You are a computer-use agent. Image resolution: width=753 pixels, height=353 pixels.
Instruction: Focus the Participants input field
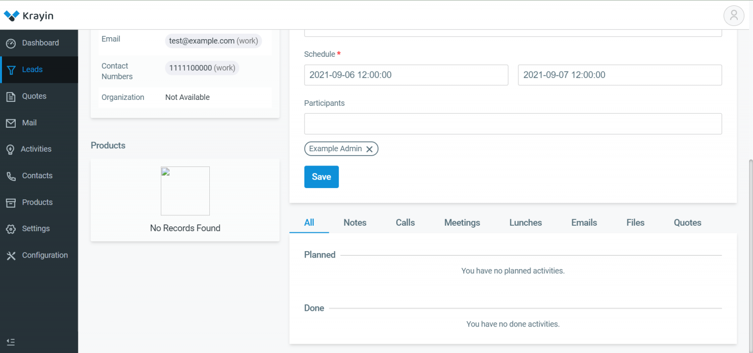(x=513, y=124)
